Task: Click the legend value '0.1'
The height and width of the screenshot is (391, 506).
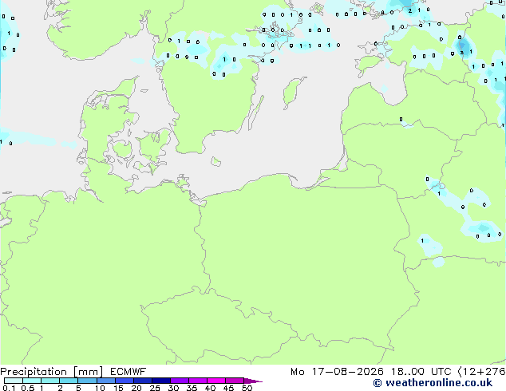Action: point(9,388)
